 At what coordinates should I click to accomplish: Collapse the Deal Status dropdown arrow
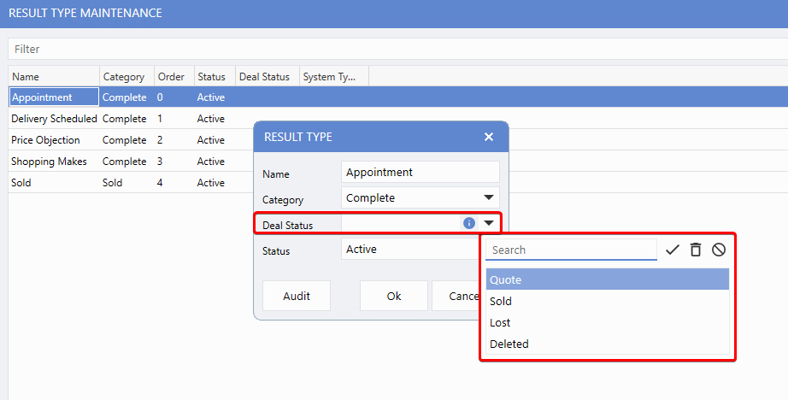489,223
